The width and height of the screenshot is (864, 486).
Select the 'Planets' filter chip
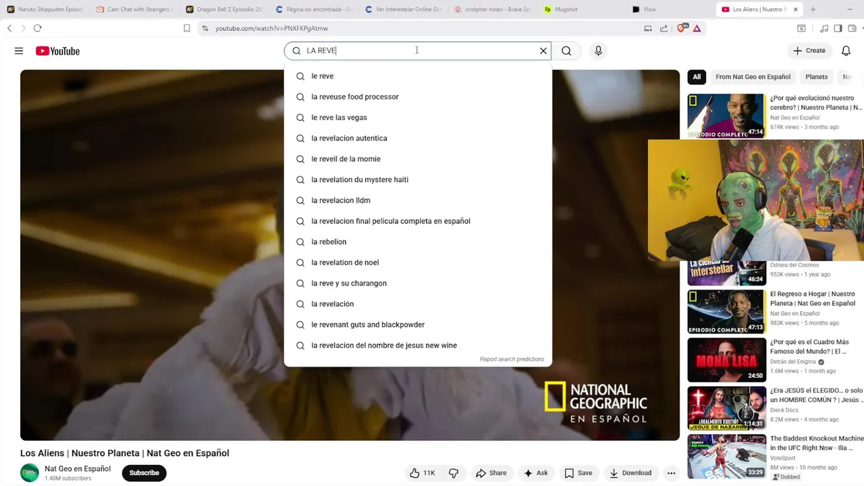click(816, 77)
